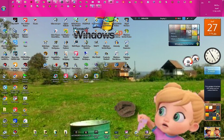Toggle the microphone icon on the recorder bar
Image resolution: width=224 pixels, height=140 pixels.
tap(139, 19)
